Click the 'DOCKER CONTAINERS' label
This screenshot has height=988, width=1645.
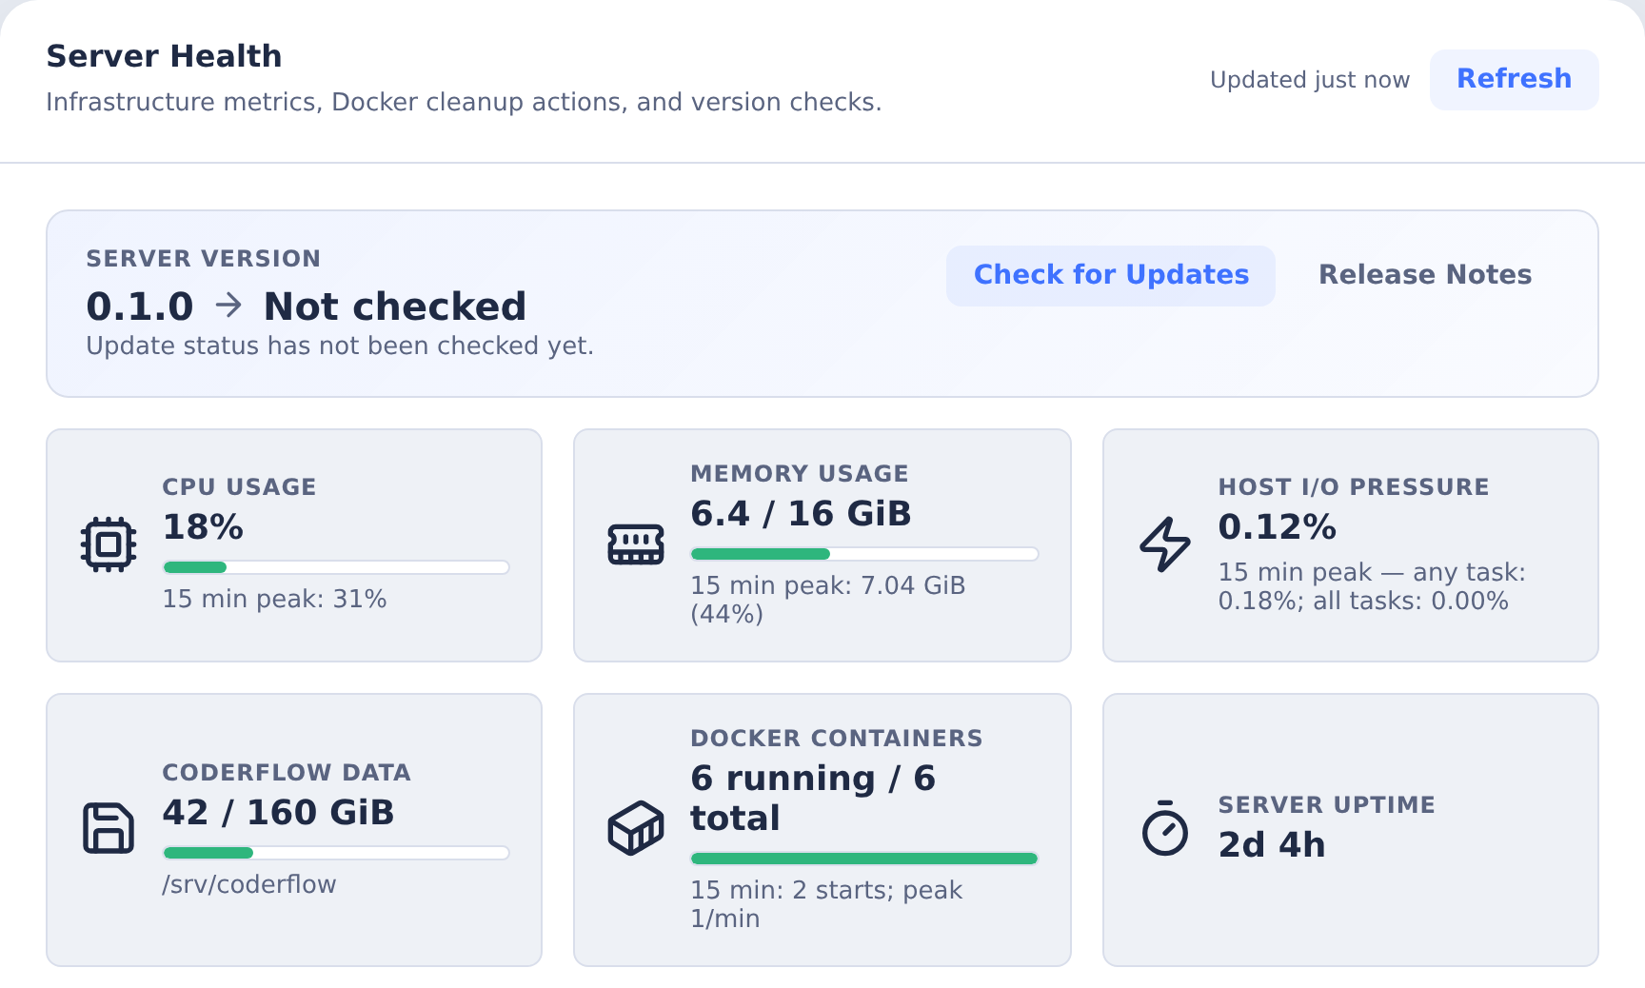click(x=837, y=739)
